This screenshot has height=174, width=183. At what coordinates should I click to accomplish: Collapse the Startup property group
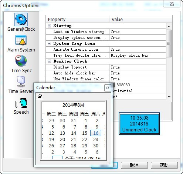tap(49, 26)
